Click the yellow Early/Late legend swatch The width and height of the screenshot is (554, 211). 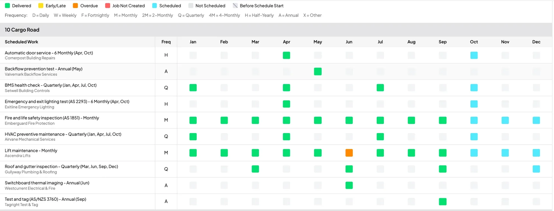(x=41, y=6)
